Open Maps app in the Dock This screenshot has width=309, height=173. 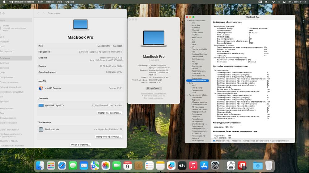click(95, 166)
